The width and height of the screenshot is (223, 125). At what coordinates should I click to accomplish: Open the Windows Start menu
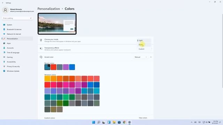94,122
